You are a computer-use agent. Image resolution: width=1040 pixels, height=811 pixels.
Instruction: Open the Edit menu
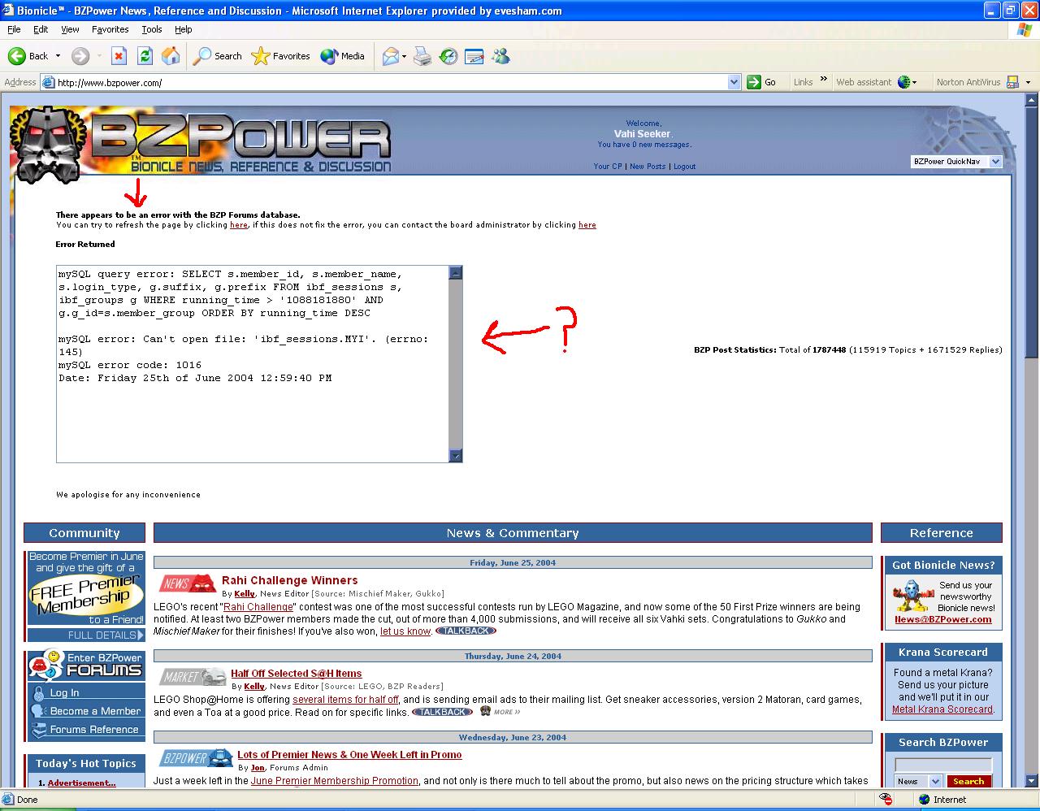pos(41,29)
